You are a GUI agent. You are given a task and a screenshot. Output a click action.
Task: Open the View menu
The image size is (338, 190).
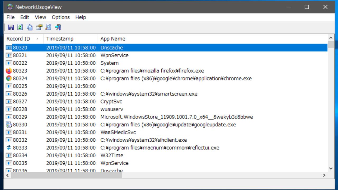pyautogui.click(x=40, y=17)
